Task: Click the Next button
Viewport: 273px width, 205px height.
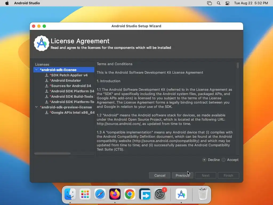Action: tap(206, 175)
